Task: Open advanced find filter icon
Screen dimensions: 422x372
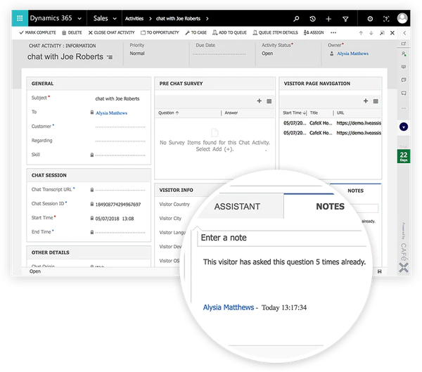Action: point(345,18)
